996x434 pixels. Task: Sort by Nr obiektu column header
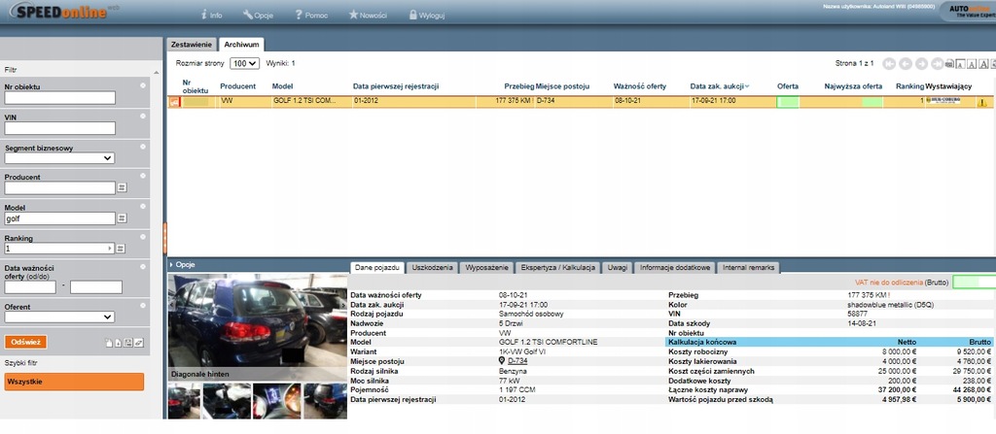pos(195,86)
